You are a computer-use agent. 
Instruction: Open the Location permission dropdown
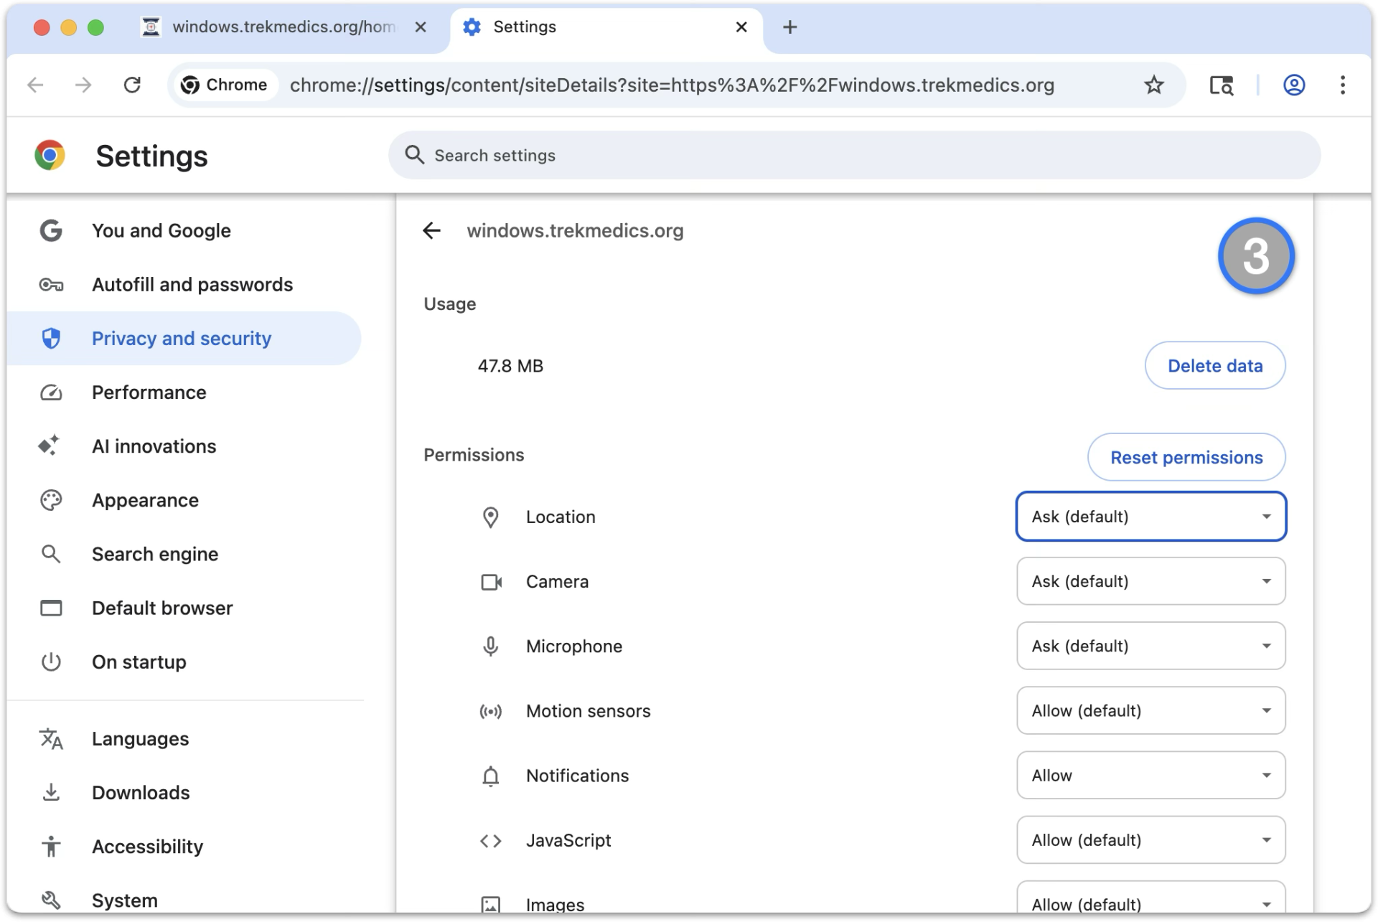(x=1150, y=517)
